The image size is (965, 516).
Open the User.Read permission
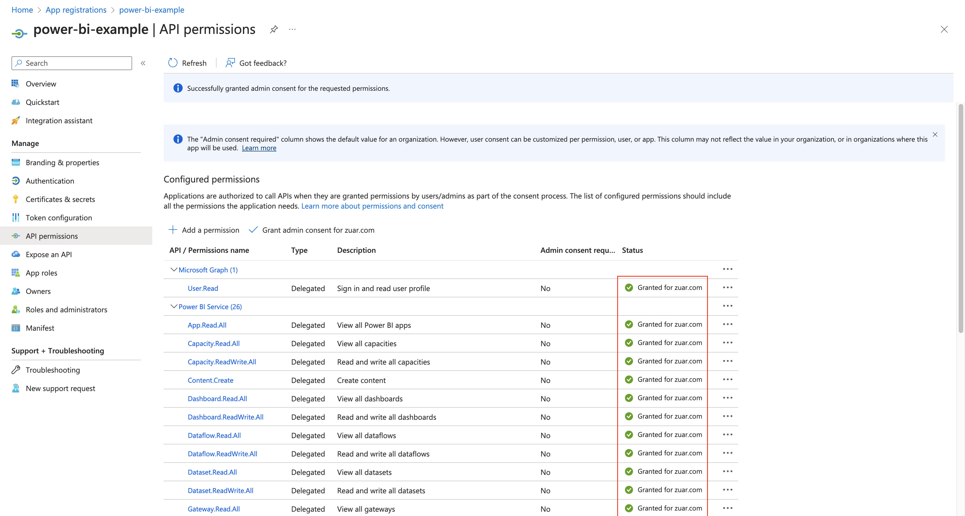coord(203,288)
